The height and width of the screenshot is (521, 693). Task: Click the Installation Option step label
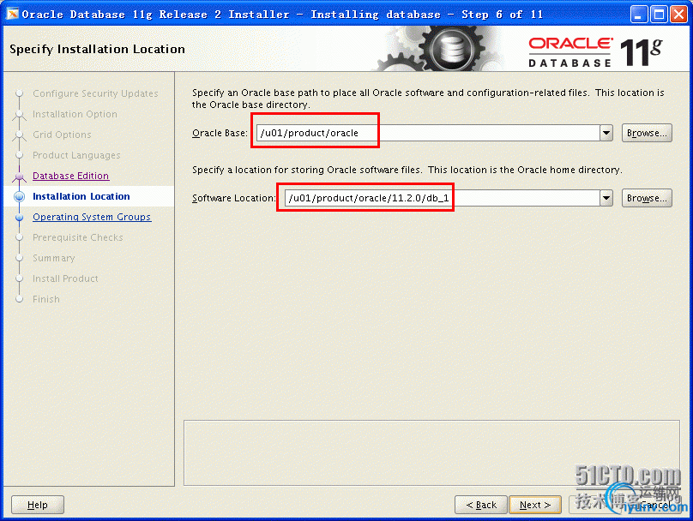75,114
